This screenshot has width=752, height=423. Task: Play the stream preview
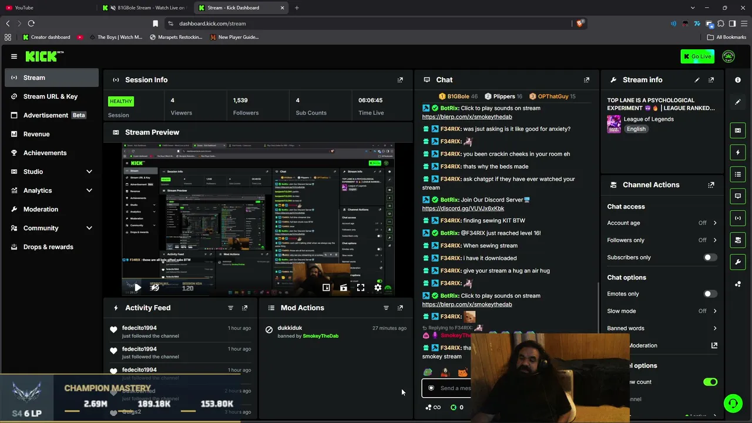point(137,287)
